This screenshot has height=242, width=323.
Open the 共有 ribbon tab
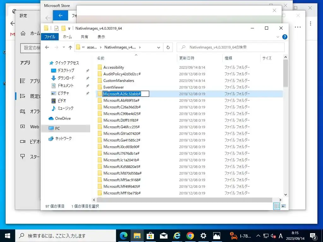pos(85,37)
